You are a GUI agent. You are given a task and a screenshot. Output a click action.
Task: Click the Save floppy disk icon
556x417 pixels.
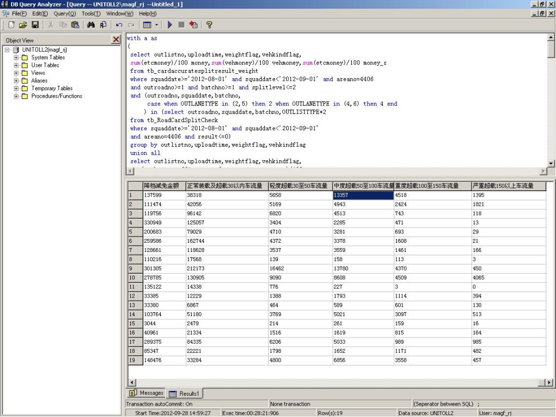click(x=35, y=24)
